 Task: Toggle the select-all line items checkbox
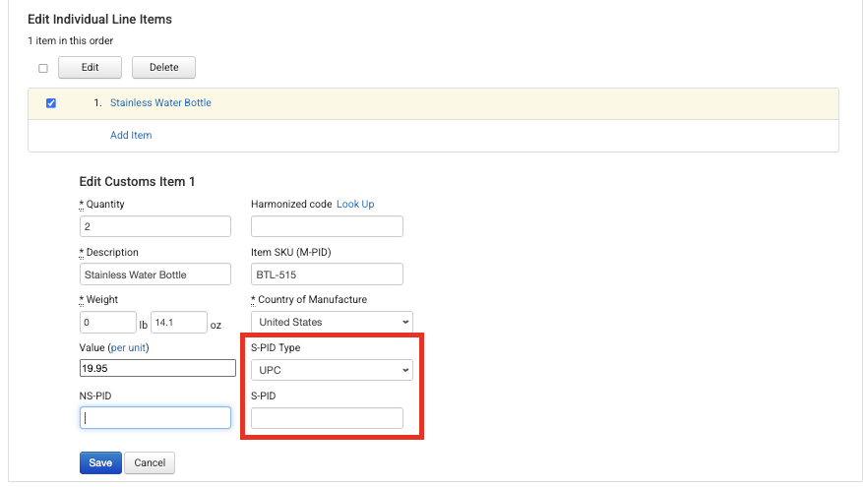click(x=43, y=68)
